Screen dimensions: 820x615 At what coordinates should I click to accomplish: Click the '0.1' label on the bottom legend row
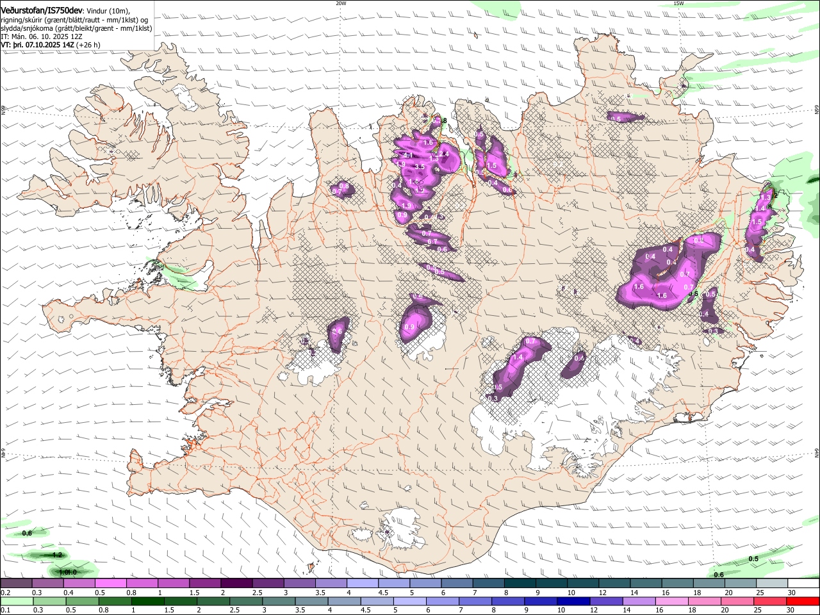(6, 611)
